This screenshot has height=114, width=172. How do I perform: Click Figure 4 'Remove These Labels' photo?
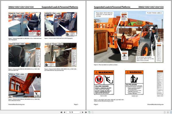[x=60, y=55]
